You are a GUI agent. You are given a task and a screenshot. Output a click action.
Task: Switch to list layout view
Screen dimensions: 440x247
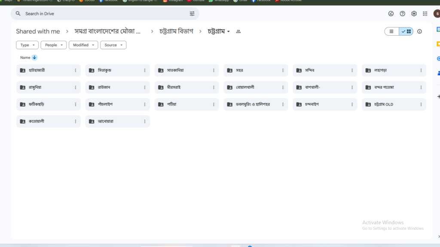coord(391,31)
